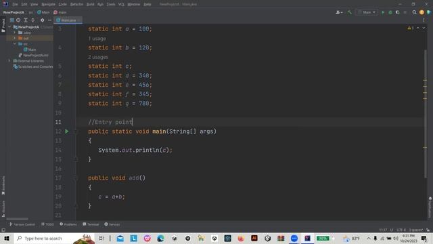Viewport: 433px width, 244px height.
Task: Click the '2 usages' inlay hint
Action: 98,57
